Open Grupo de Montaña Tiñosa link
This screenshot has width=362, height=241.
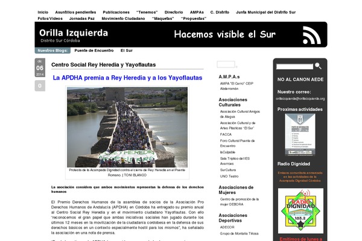[x=239, y=234]
